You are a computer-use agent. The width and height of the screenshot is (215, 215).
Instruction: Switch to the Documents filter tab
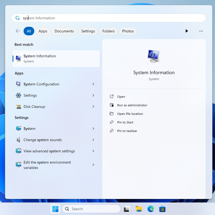64,31
